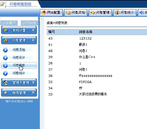Open the 问卷管理 top tab

pos(100,13)
